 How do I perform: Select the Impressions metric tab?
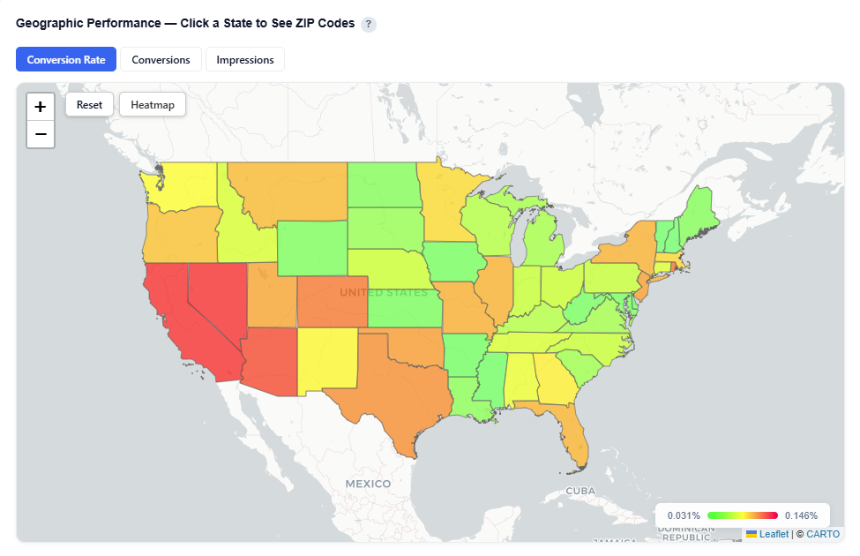point(244,60)
